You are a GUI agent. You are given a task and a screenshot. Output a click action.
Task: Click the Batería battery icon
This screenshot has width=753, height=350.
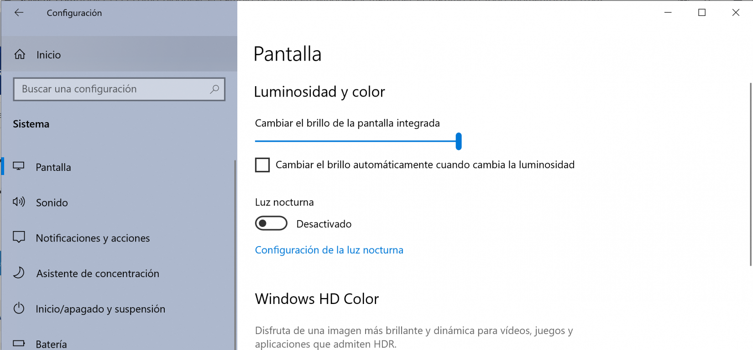19,343
